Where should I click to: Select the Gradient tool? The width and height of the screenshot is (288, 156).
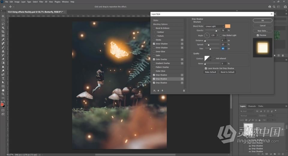pyautogui.click(x=3, y=63)
